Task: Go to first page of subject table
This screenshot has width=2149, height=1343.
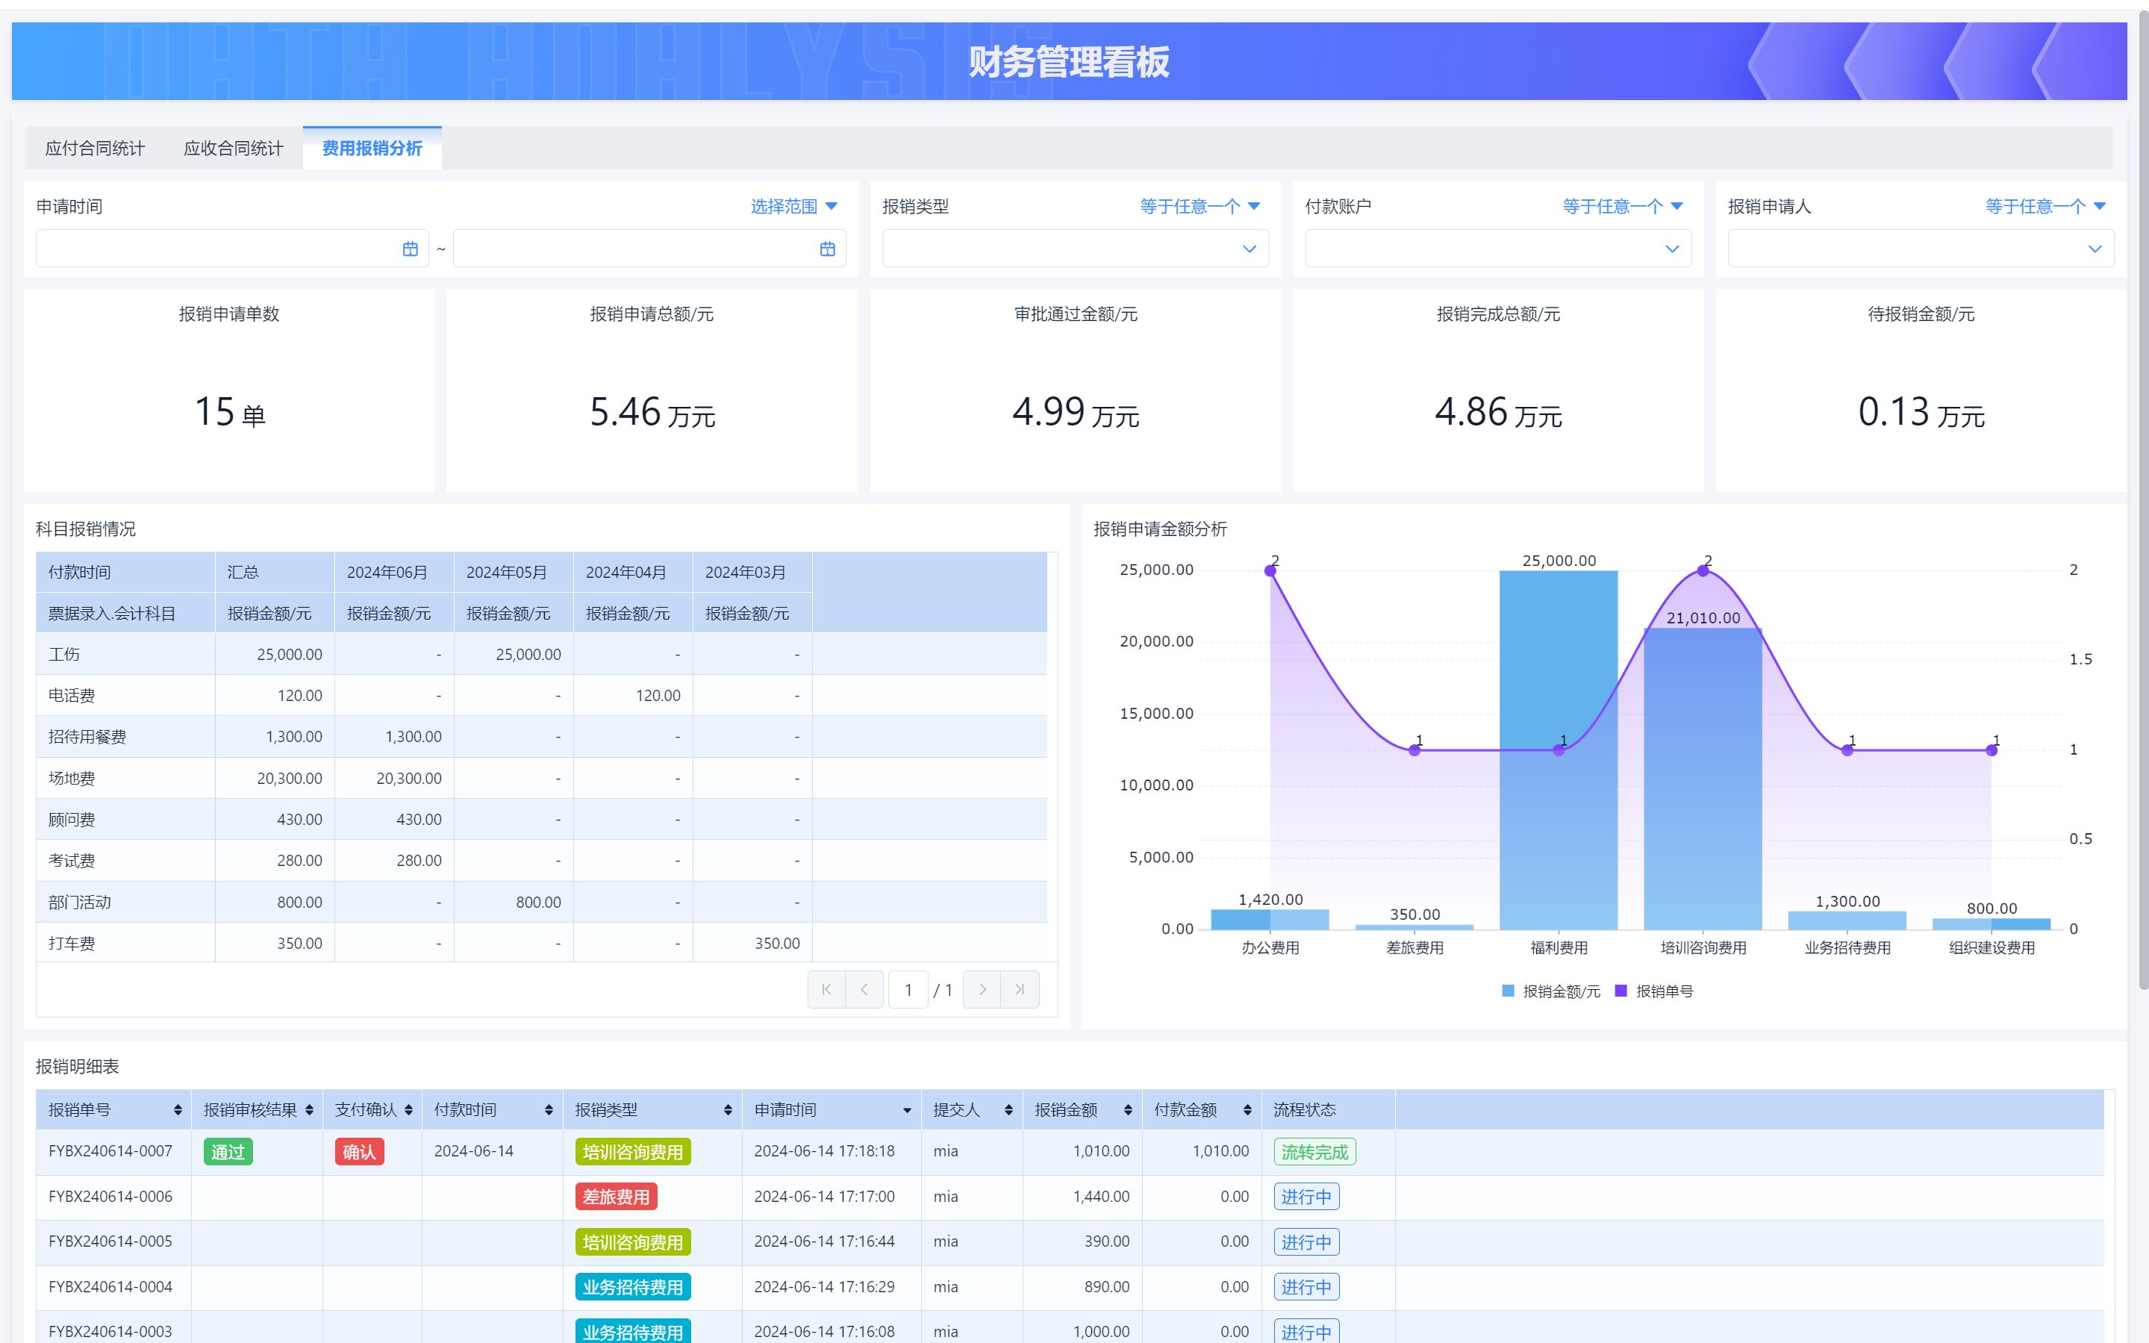Action: [x=826, y=989]
